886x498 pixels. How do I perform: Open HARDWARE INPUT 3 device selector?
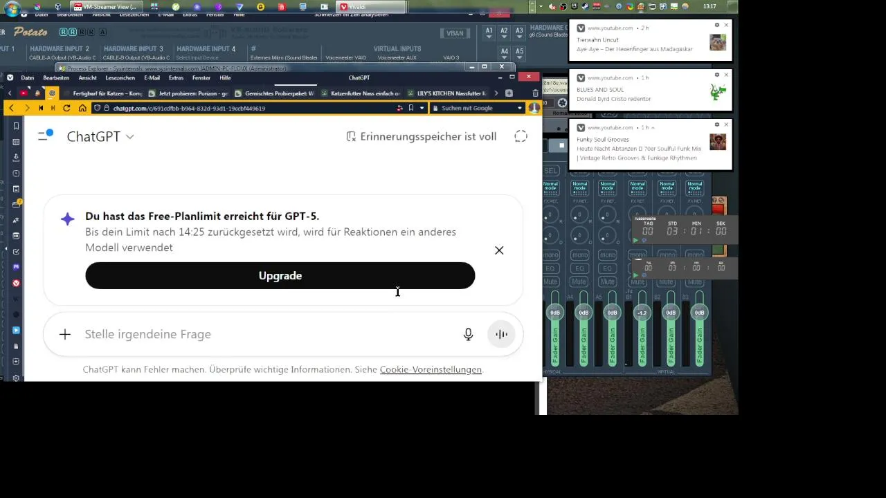click(x=136, y=58)
